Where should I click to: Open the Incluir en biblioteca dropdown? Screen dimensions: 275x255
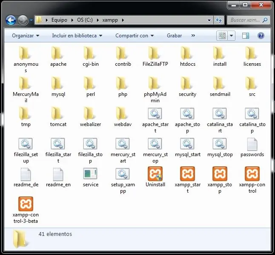coord(77,36)
